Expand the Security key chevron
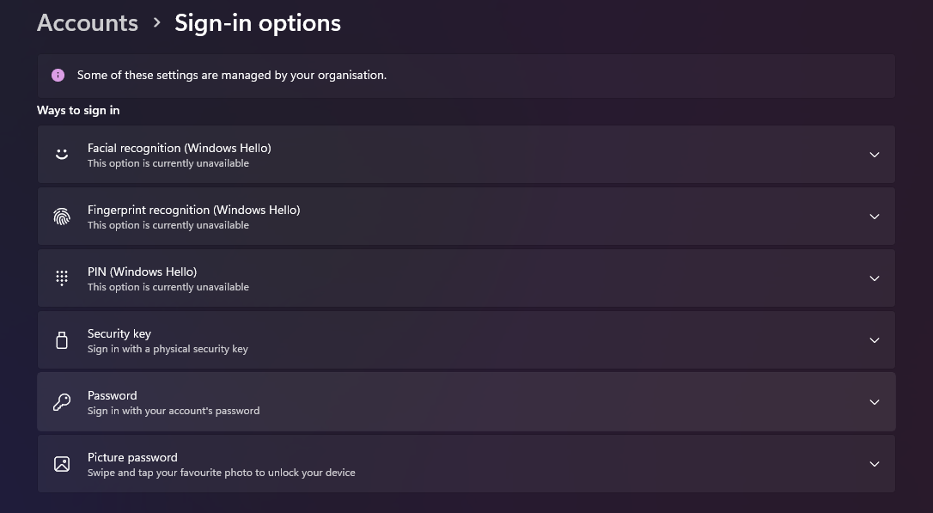 (x=874, y=340)
